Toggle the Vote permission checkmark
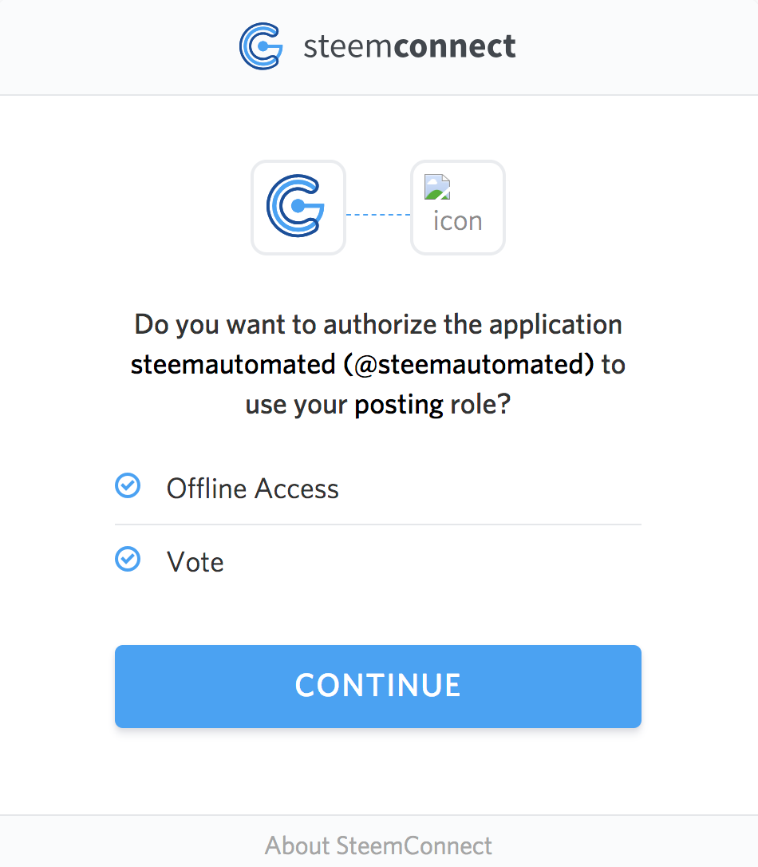The height and width of the screenshot is (867, 758). pyautogui.click(x=128, y=559)
